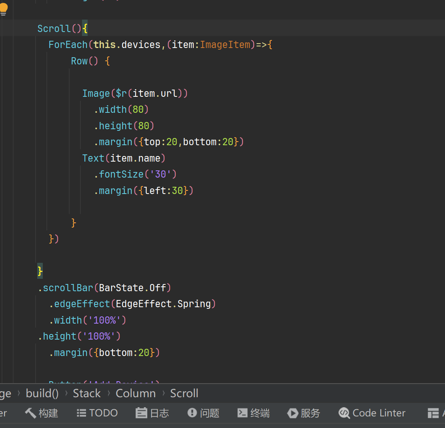Click the terminal prompt icon beside 终端
The image size is (445, 428).
243,413
